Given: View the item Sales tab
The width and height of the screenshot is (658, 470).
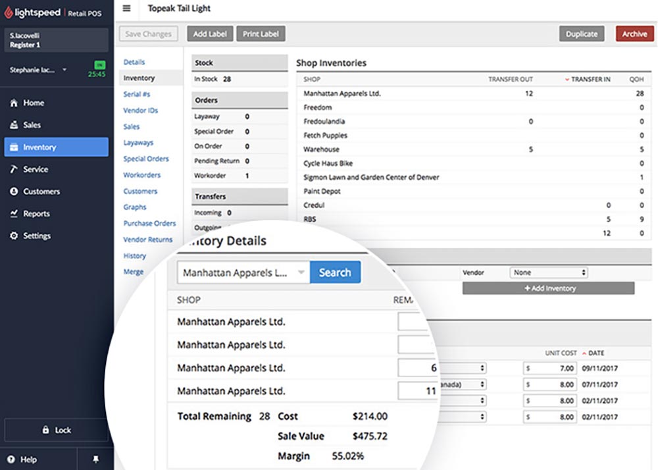Looking at the screenshot, I should [132, 126].
